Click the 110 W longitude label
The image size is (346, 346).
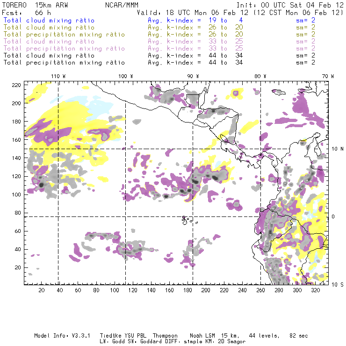[58, 76]
